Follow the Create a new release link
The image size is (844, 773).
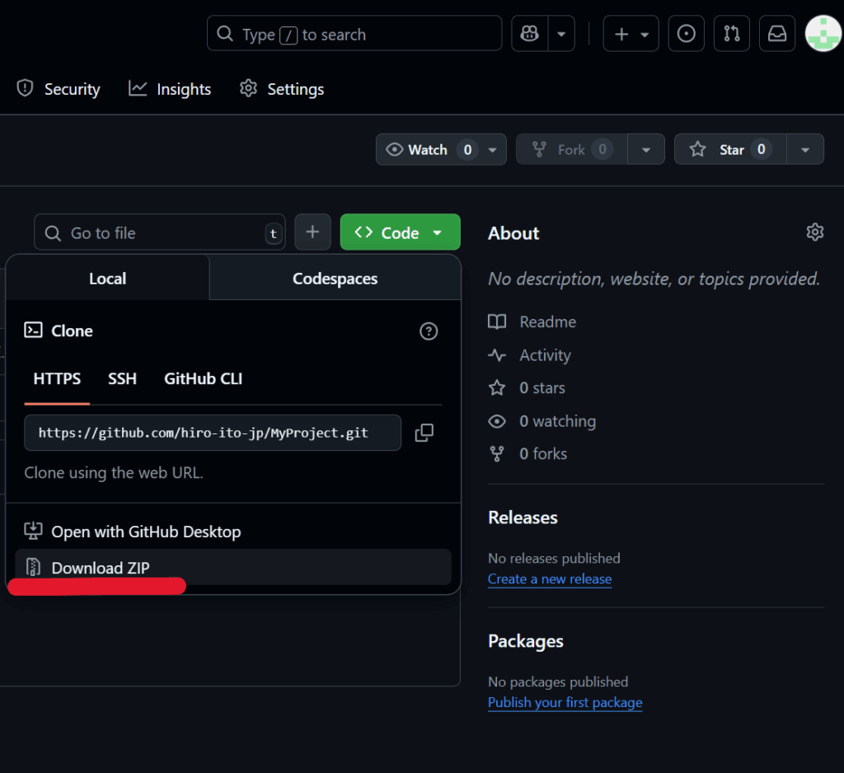tap(549, 579)
